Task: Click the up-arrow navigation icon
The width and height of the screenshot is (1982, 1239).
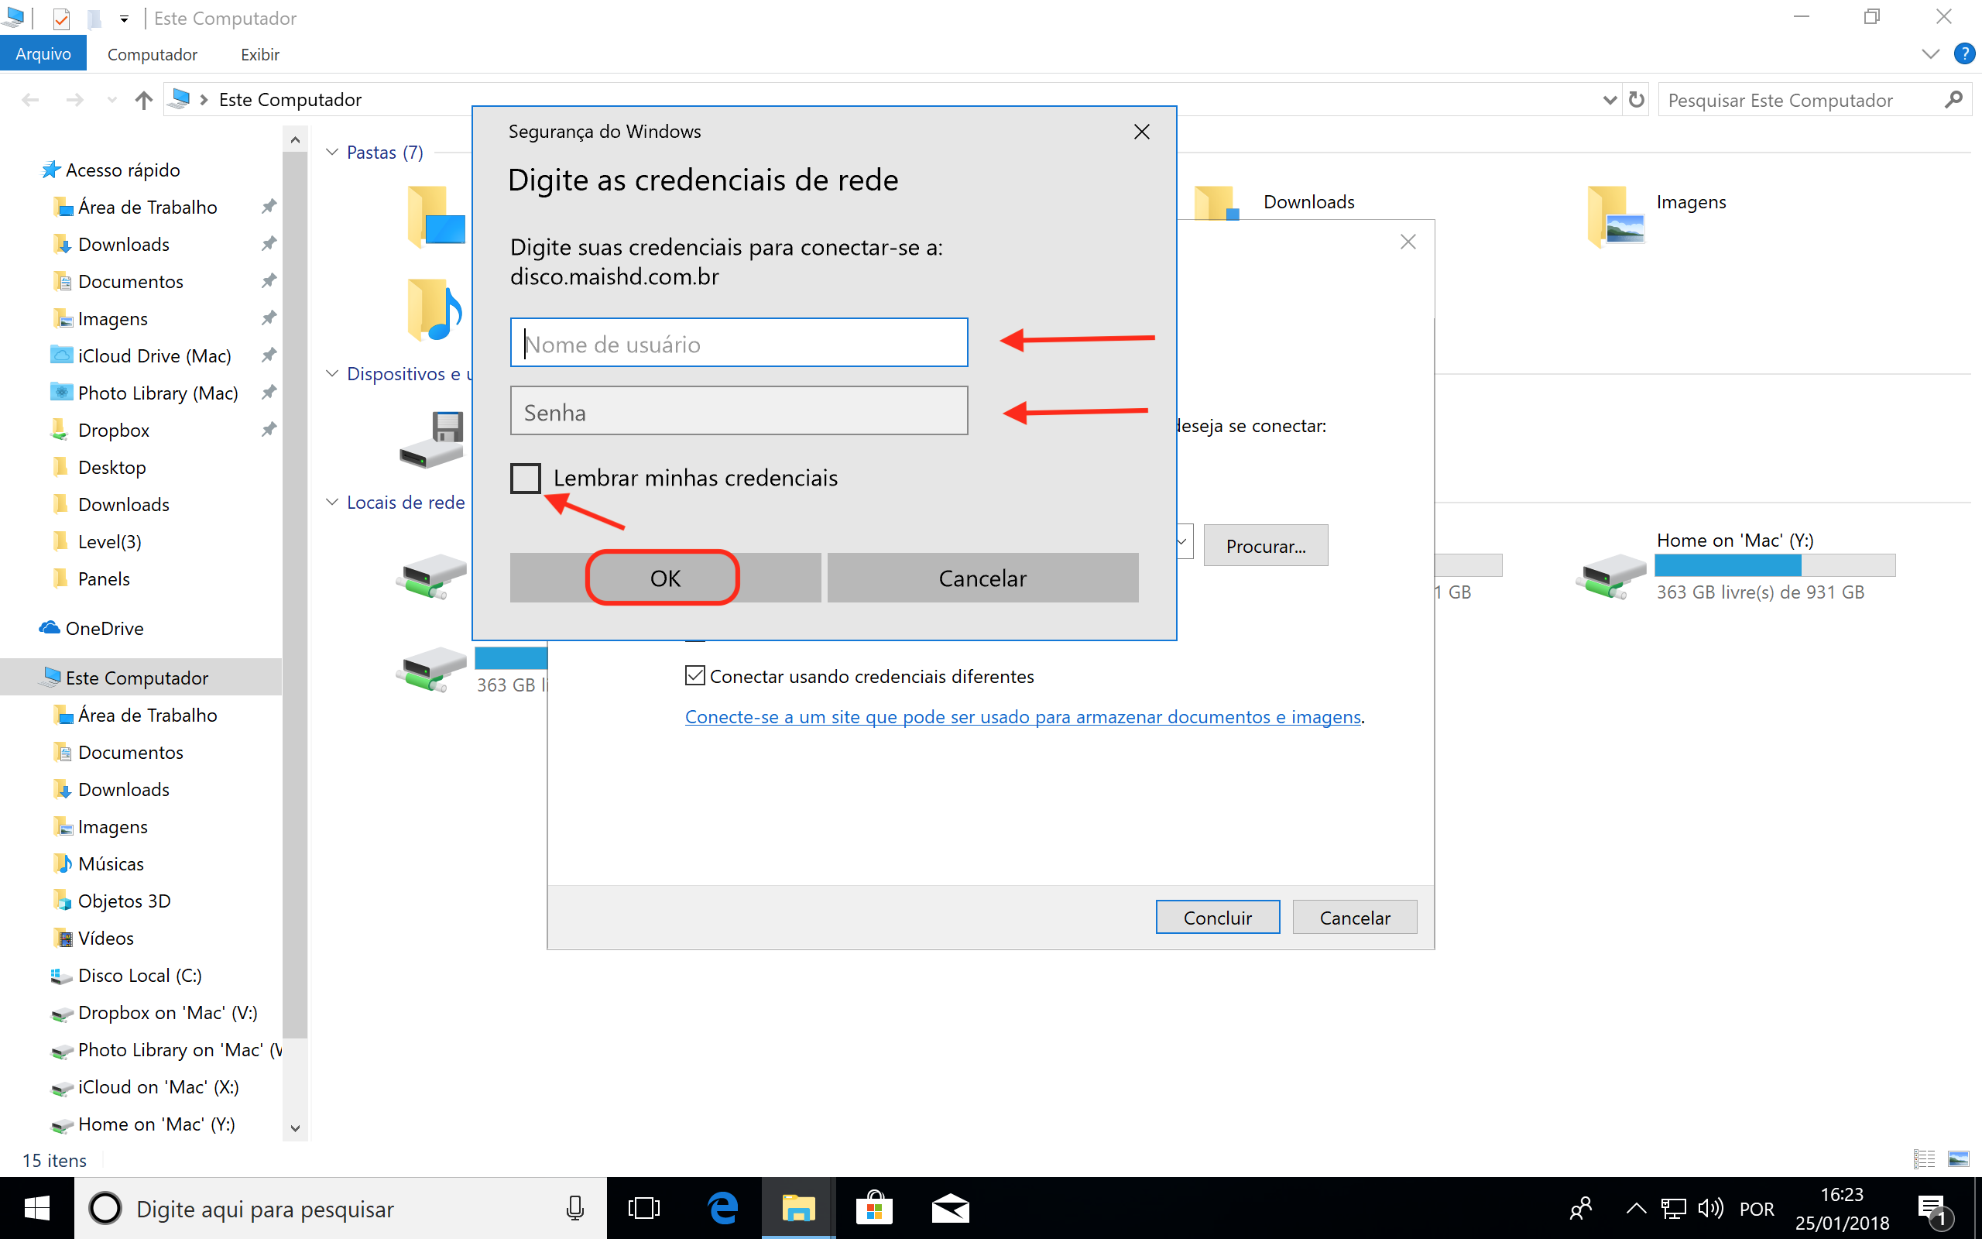Action: pos(143,100)
